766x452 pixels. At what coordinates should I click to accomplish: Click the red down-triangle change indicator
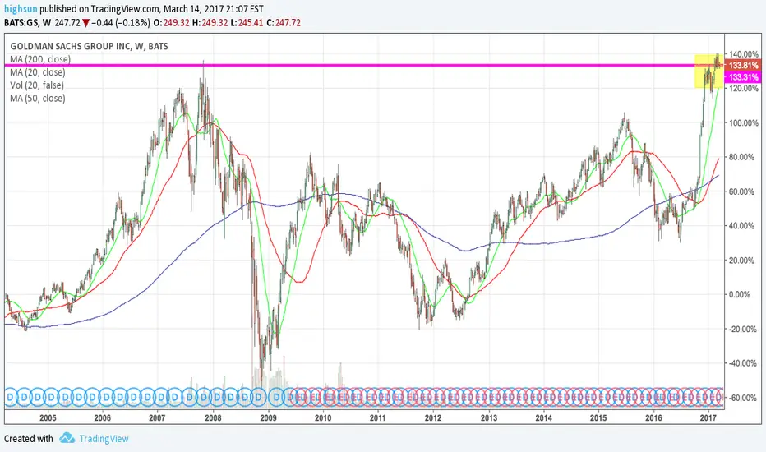(85, 22)
